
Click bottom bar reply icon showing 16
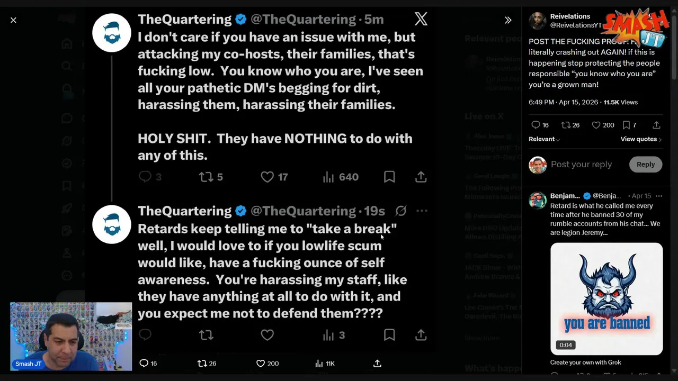[144, 364]
